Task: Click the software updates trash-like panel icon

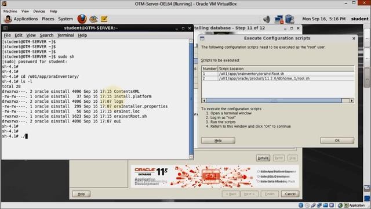Action: (x=289, y=19)
